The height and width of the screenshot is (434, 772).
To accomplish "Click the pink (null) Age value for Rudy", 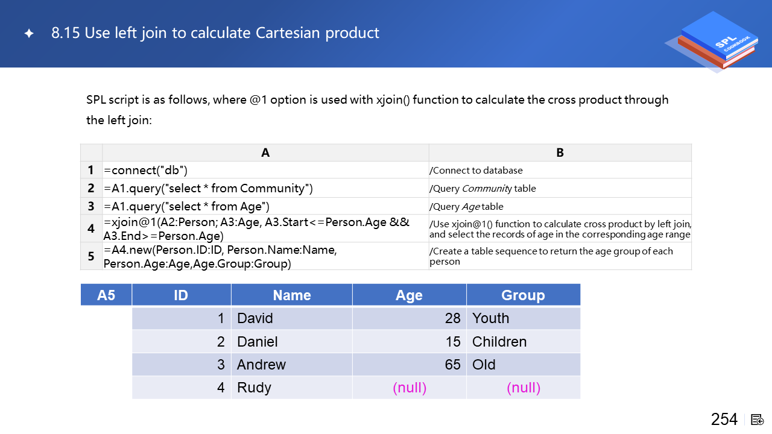I will tap(410, 388).
